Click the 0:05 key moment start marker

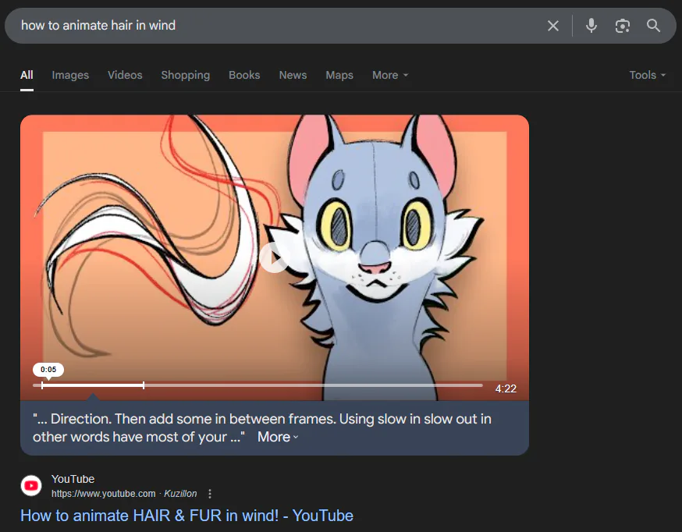click(42, 385)
